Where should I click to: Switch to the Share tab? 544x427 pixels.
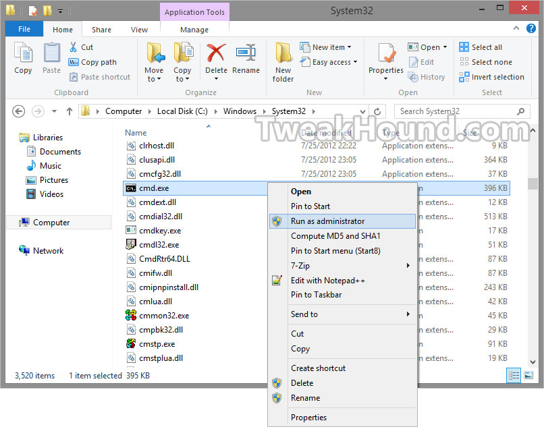101,30
